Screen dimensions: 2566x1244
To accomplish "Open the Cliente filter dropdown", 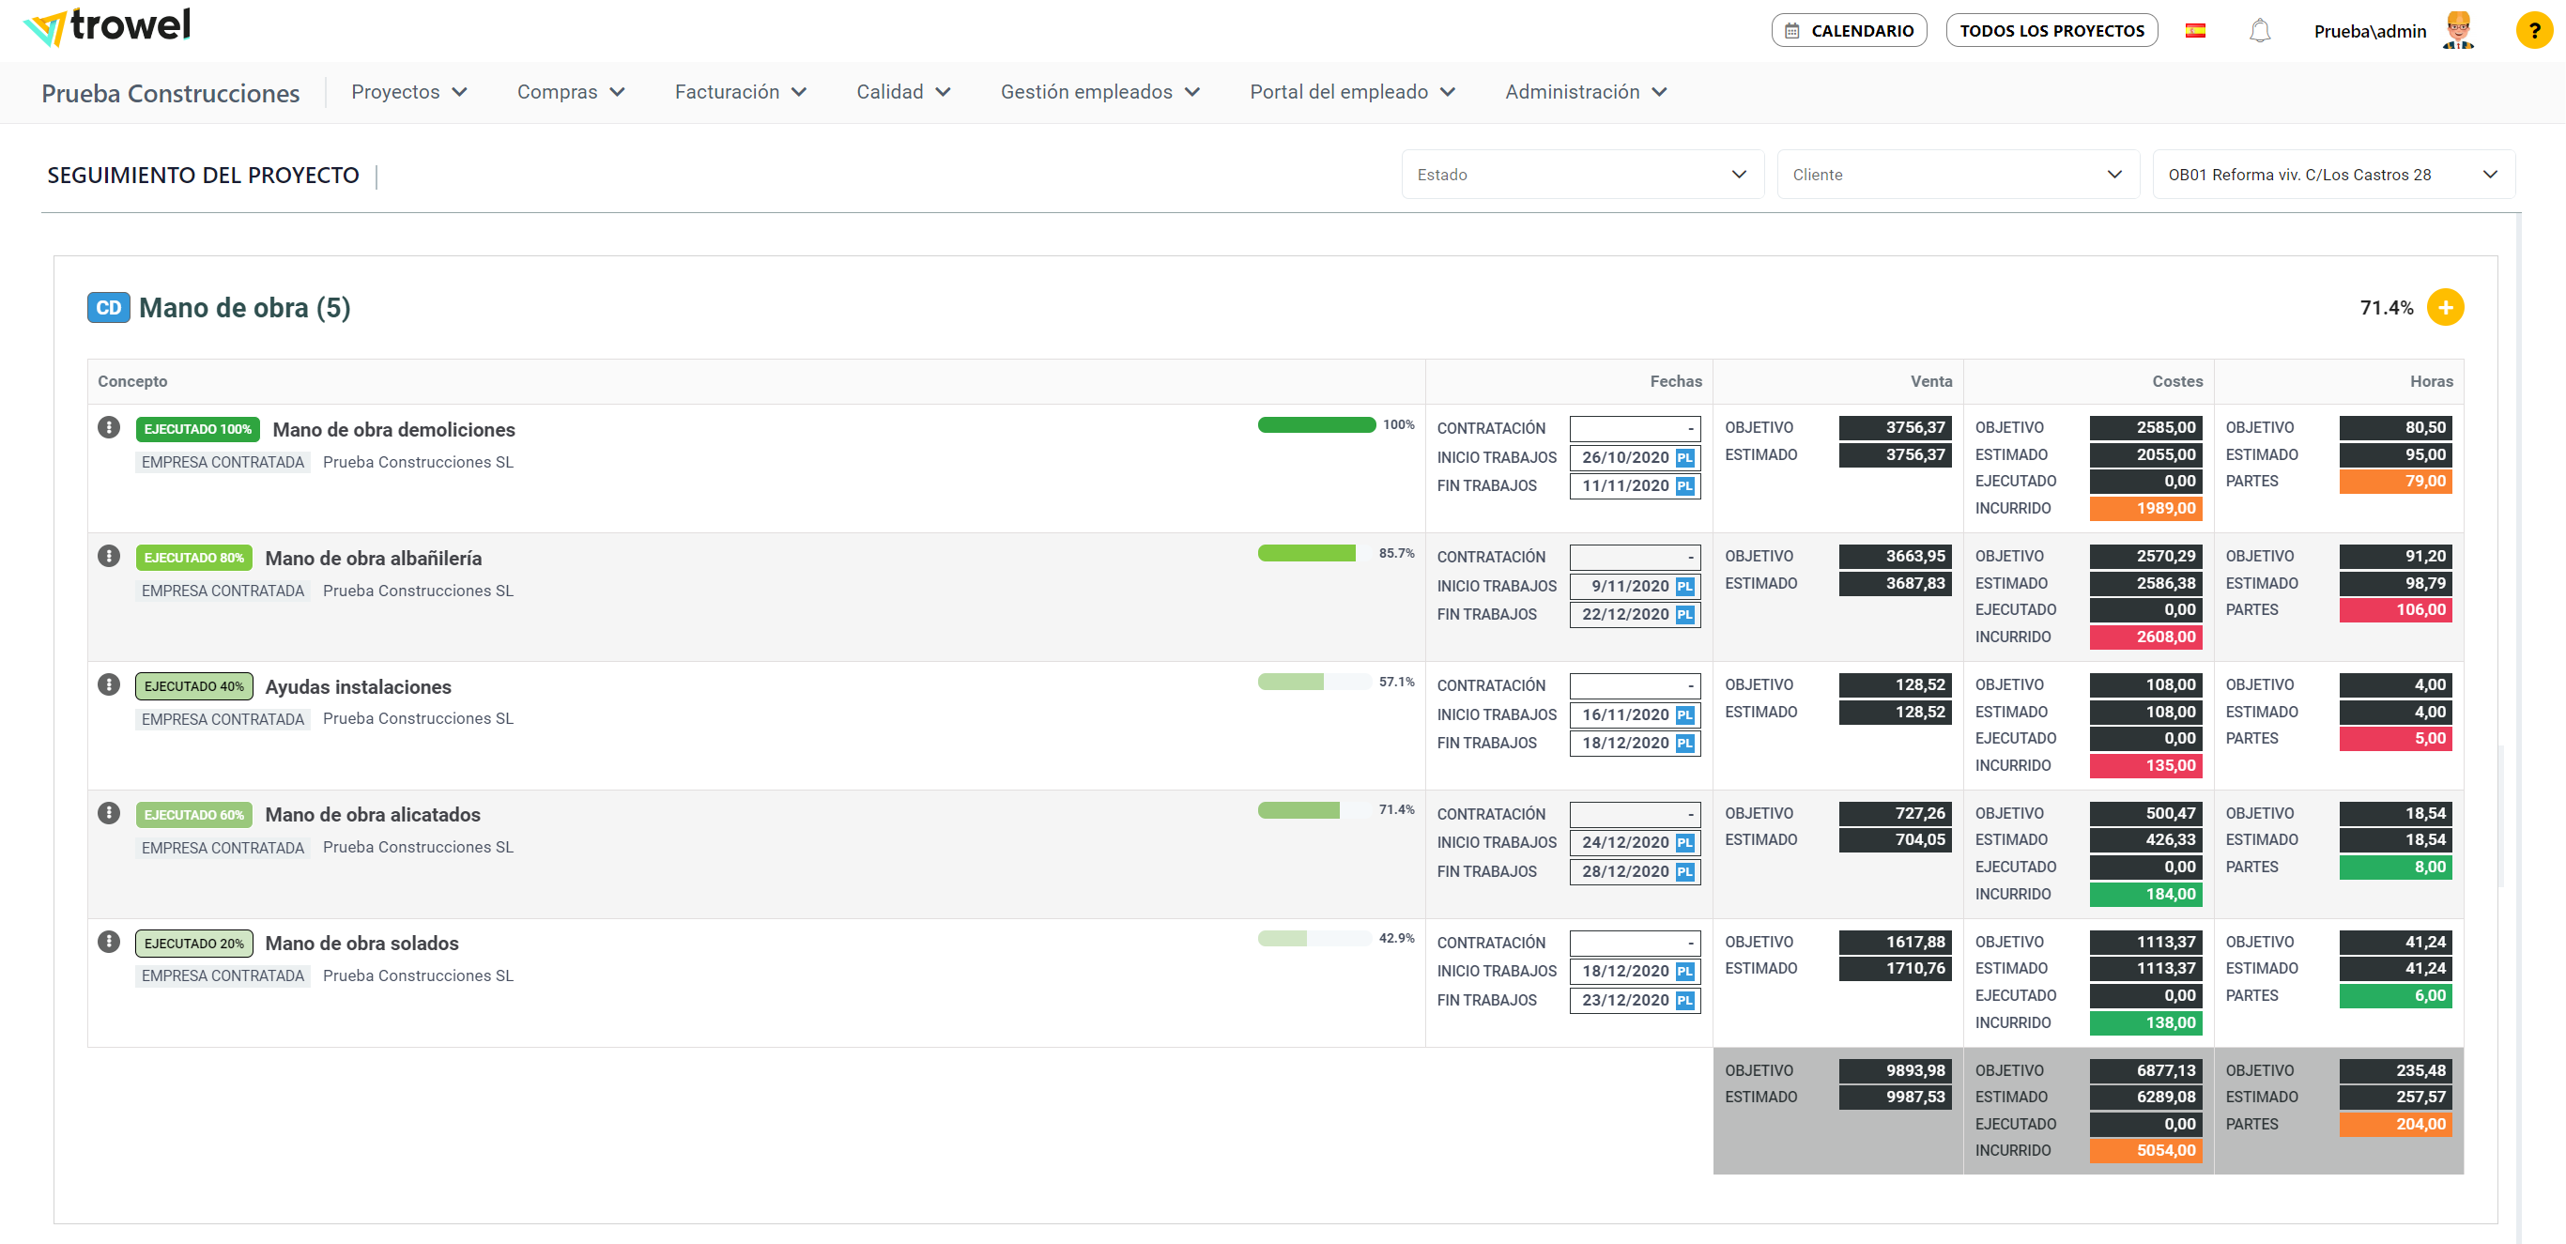I will point(1957,175).
